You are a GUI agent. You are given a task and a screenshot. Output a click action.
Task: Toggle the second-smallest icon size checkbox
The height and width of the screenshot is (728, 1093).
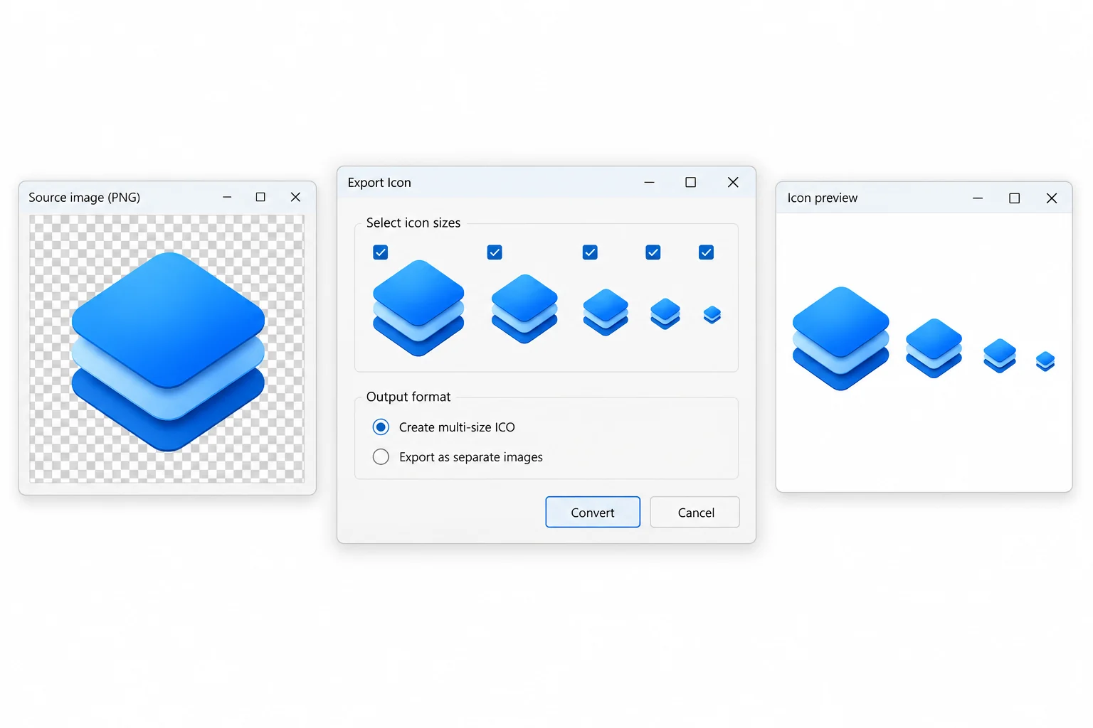click(653, 252)
